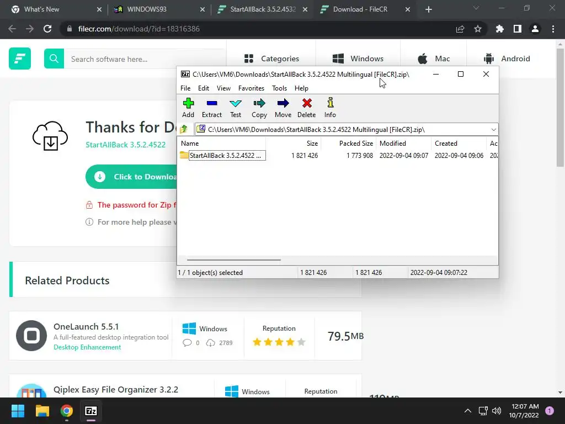This screenshot has height=424, width=565.
Task: Click the browser page vertical scrollbar
Action: tap(559, 108)
